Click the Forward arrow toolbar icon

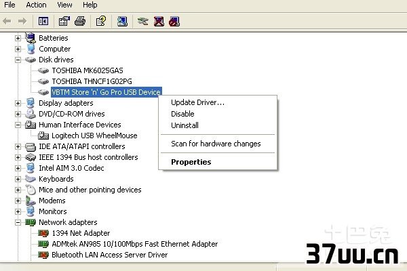point(22,21)
